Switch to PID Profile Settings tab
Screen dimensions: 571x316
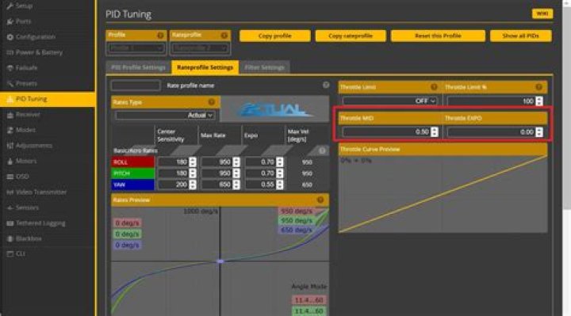pos(138,67)
